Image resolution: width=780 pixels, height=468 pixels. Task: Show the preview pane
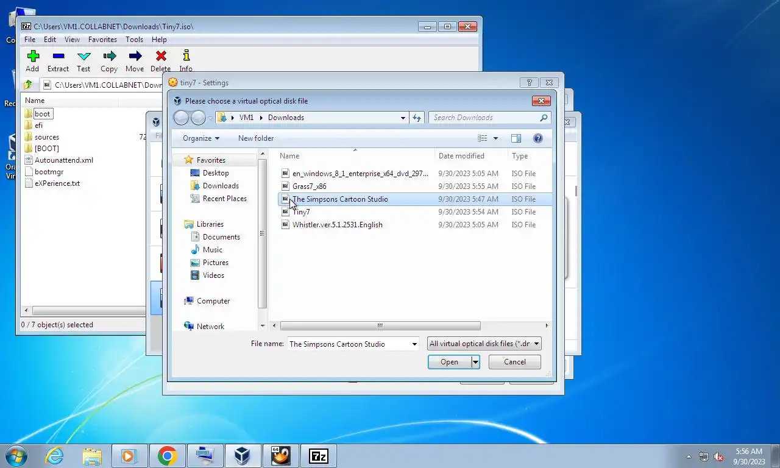[516, 138]
